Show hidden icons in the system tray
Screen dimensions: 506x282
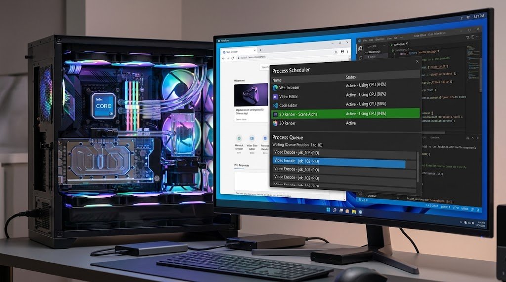[x=461, y=222]
